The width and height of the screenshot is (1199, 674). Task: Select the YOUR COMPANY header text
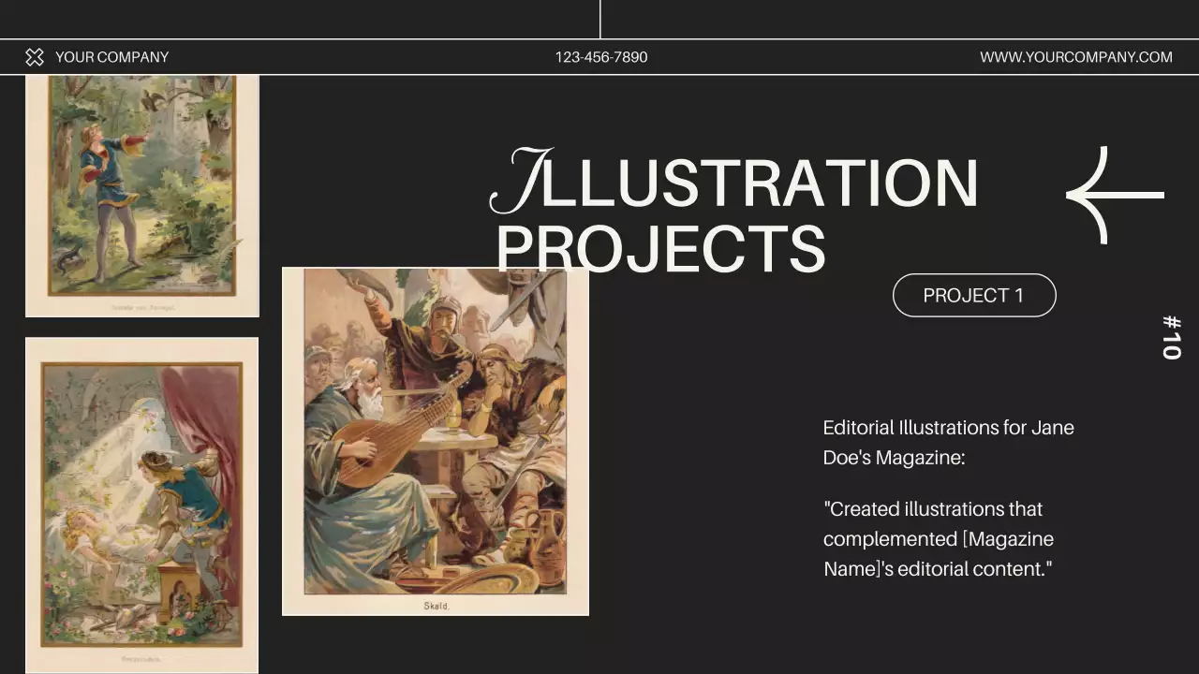point(111,57)
